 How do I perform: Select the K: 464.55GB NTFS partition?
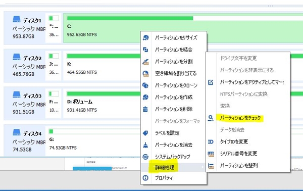103,66
